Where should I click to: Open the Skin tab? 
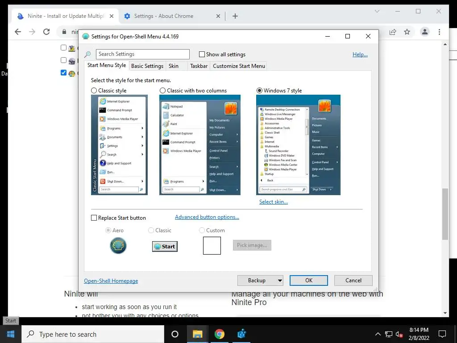[174, 66]
